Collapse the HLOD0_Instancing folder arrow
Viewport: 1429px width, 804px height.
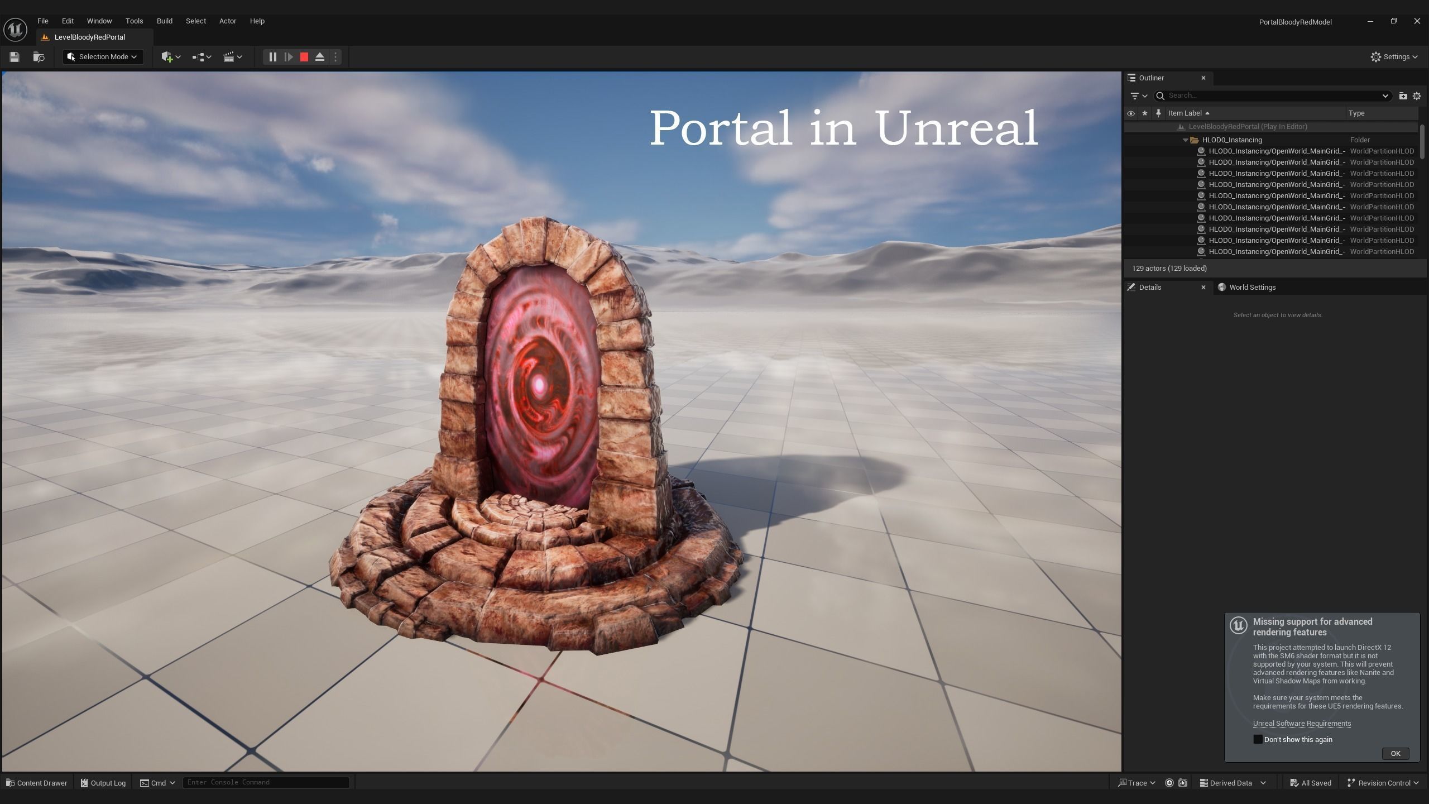click(x=1185, y=140)
